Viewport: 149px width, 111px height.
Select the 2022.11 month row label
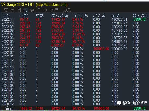(x=8, y=19)
